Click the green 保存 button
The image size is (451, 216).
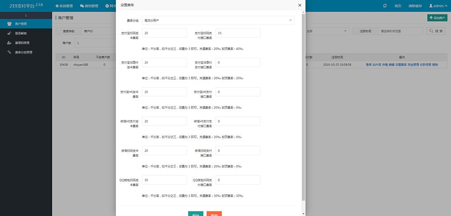pyautogui.click(x=196, y=213)
